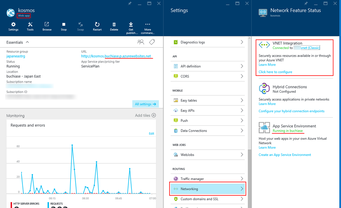Click the Get publish profile download icon

coord(131,25)
